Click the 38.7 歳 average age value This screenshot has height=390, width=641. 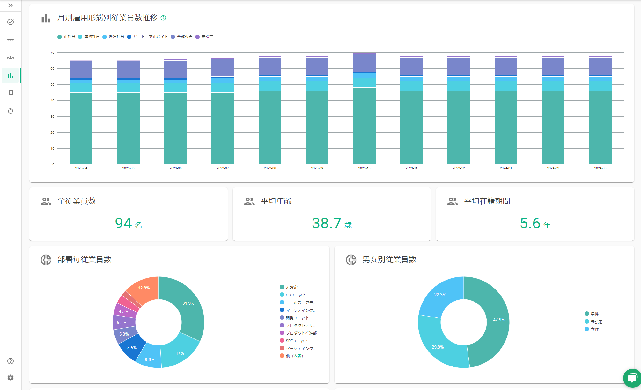pyautogui.click(x=332, y=223)
